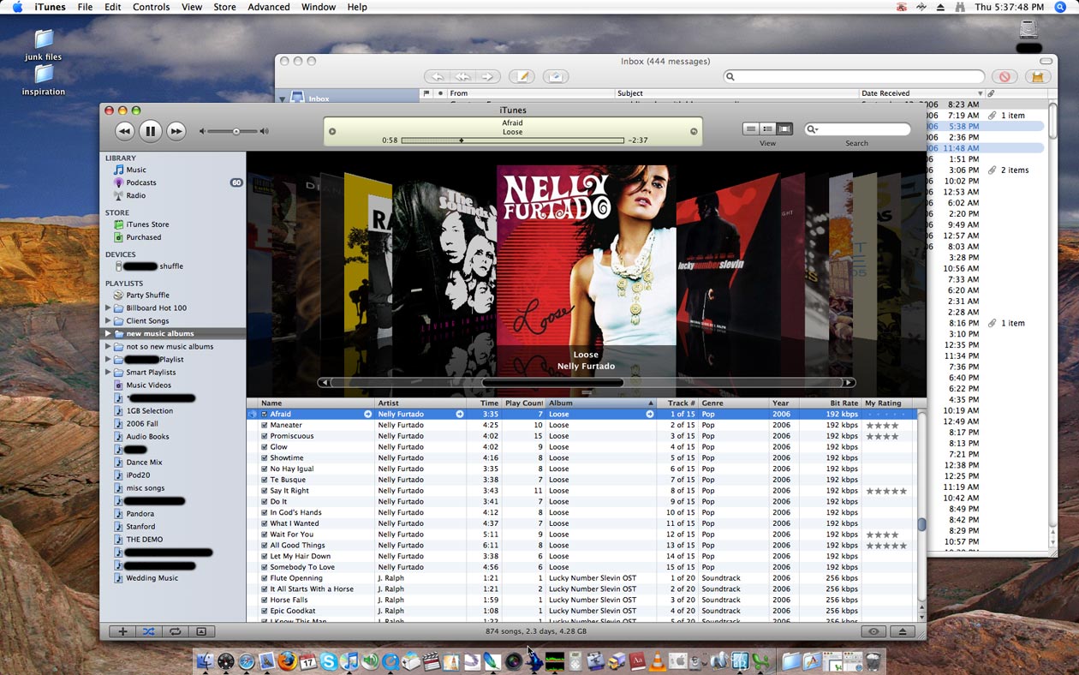Click the arrow beside Afraid song name
1079x675 pixels.
pyautogui.click(x=367, y=414)
